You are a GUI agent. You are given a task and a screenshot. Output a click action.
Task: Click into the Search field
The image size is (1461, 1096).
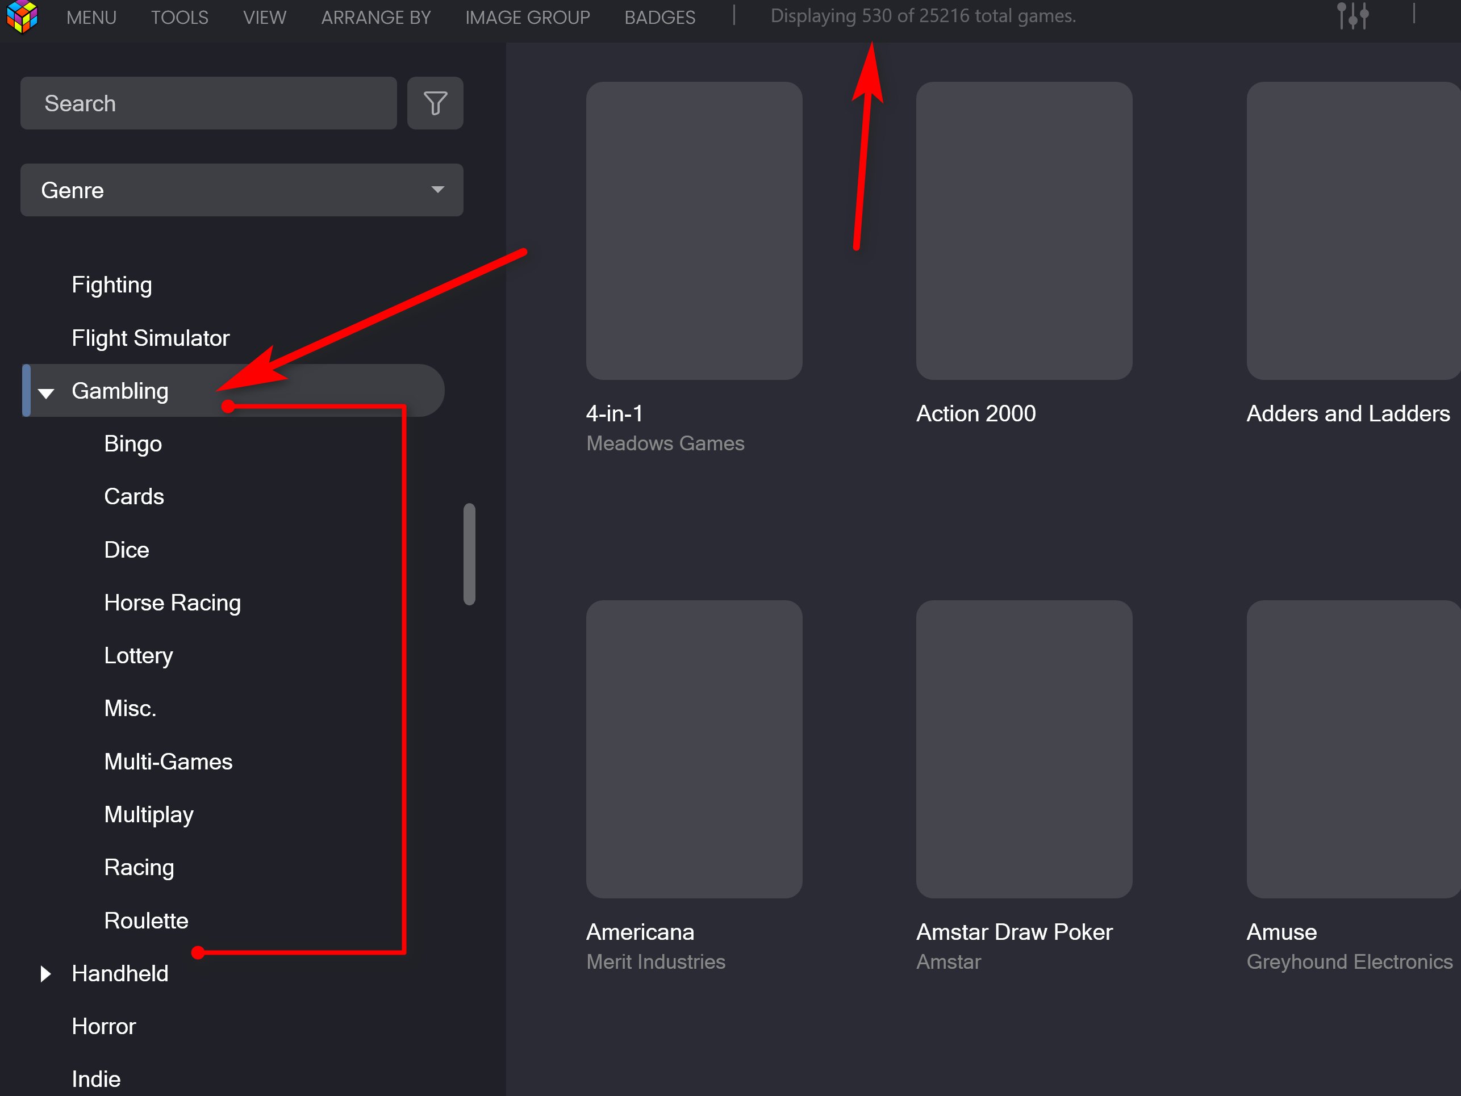pyautogui.click(x=208, y=103)
